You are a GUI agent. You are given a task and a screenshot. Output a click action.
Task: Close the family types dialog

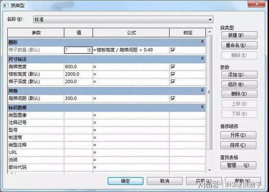click(257, 4)
